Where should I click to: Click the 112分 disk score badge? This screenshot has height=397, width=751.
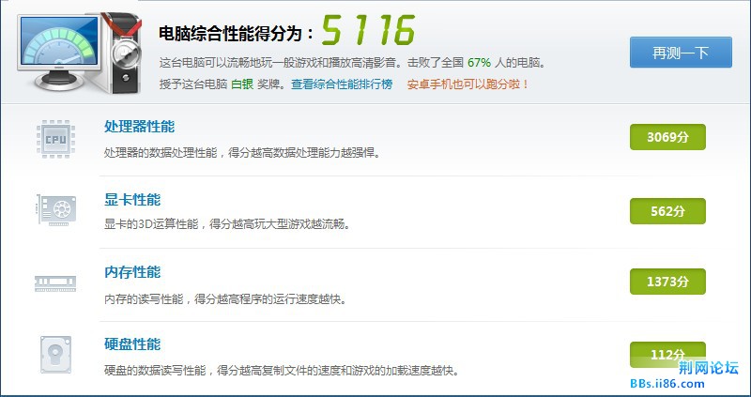pos(667,355)
